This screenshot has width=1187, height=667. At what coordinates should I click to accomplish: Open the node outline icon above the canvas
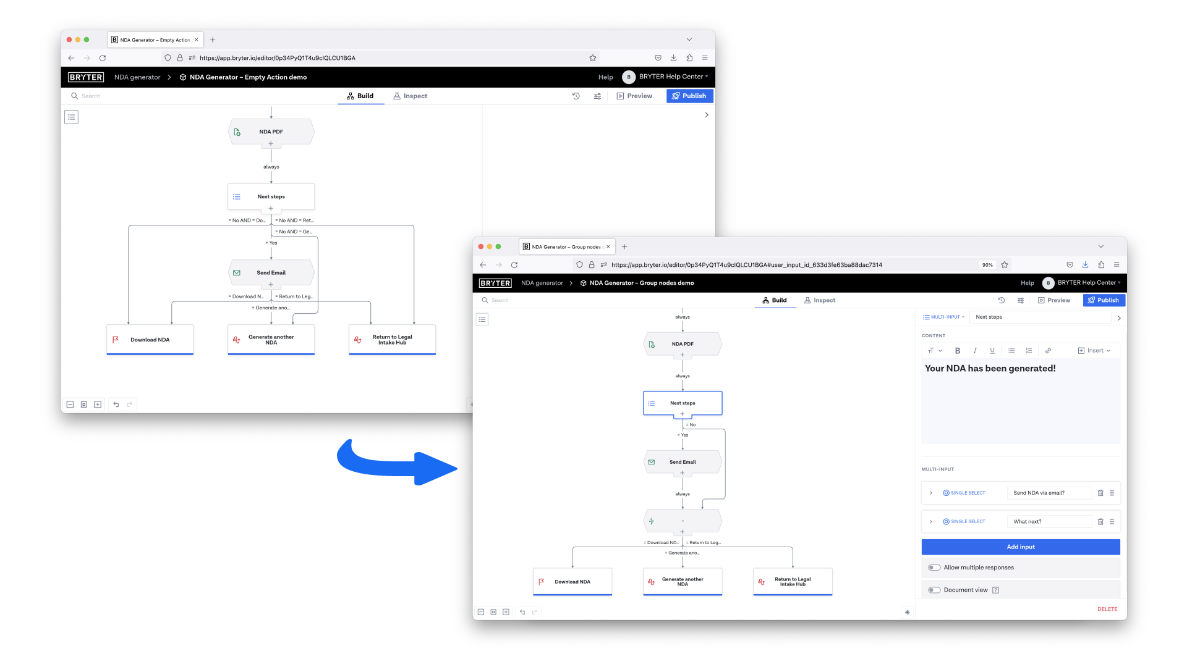click(x=483, y=319)
